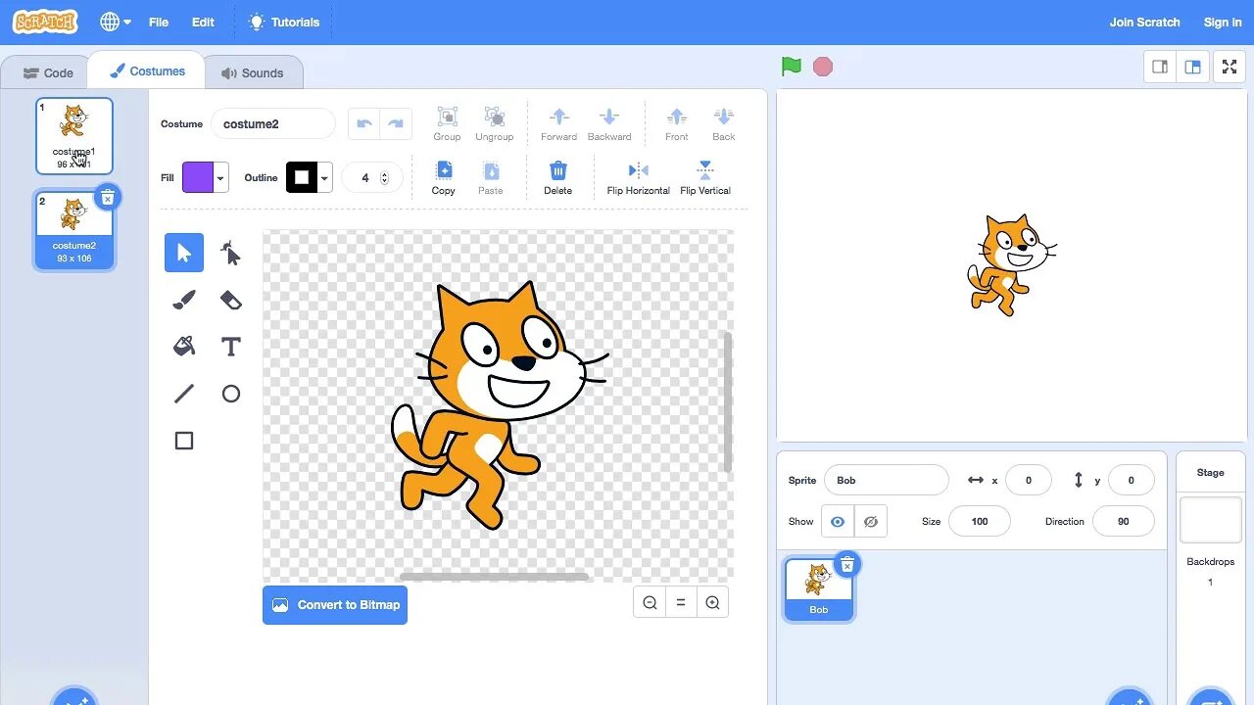The image size is (1254, 705).
Task: Select the arrow Select tool
Action: [184, 253]
